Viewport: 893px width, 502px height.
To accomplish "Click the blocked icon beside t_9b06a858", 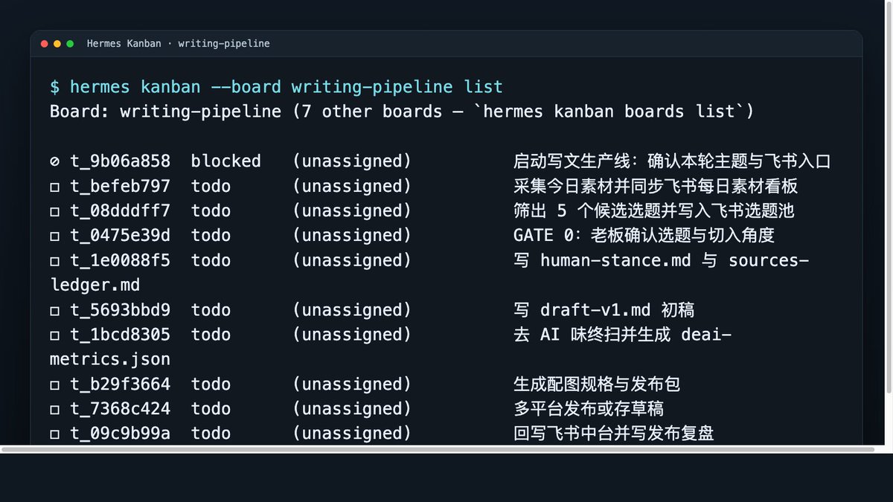I will [54, 161].
